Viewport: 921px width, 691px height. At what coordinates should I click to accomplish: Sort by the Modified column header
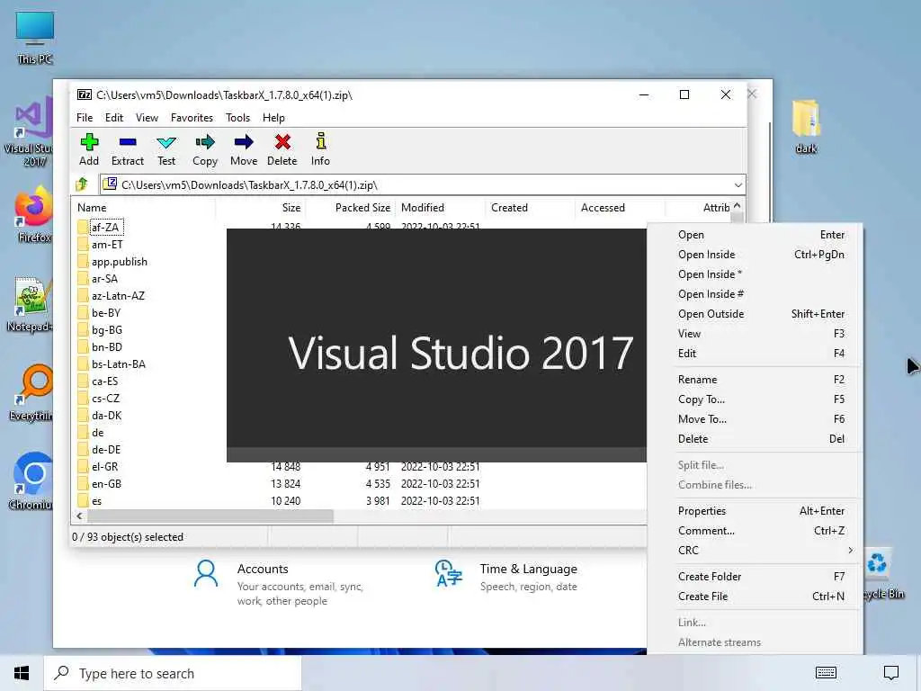pos(441,208)
